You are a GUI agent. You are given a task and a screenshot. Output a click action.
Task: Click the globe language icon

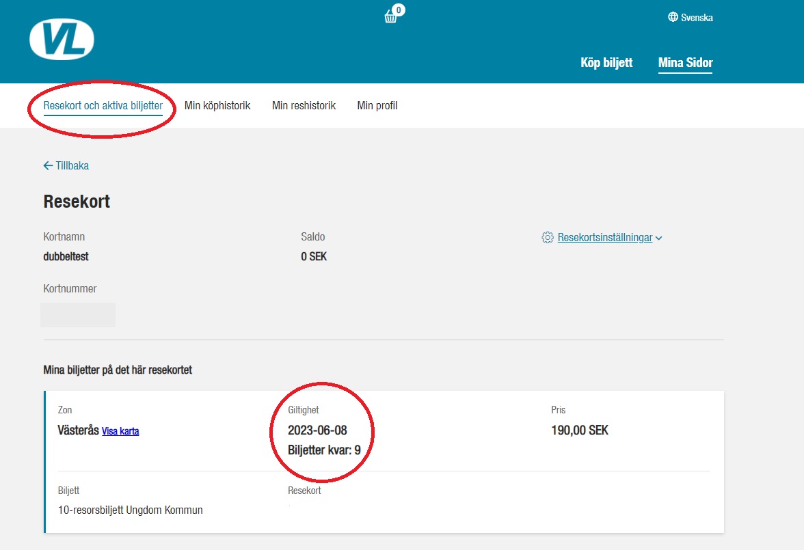click(673, 17)
